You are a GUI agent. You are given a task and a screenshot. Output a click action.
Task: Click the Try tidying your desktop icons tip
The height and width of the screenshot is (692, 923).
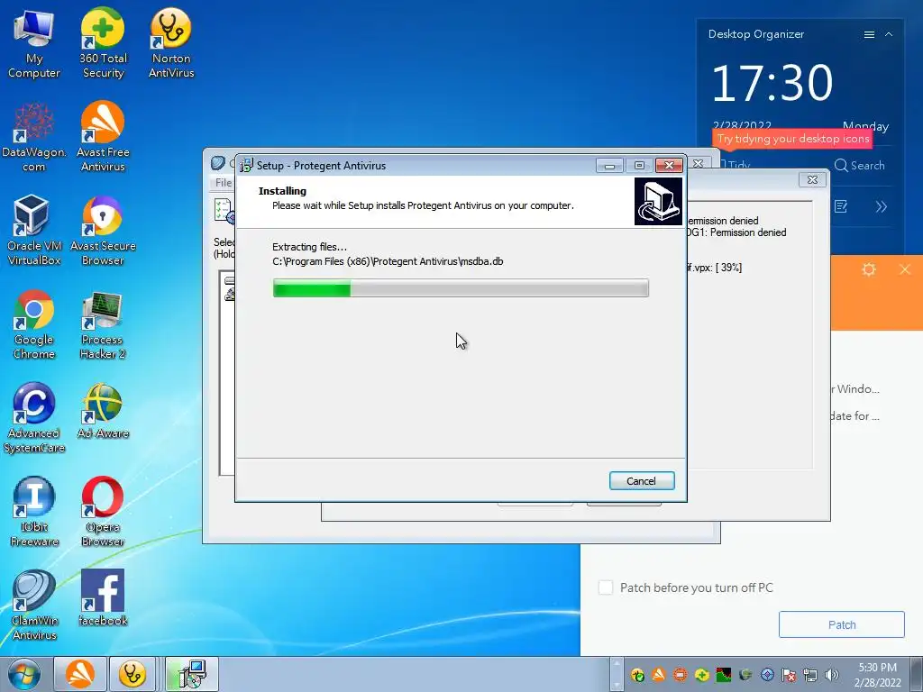[793, 139]
